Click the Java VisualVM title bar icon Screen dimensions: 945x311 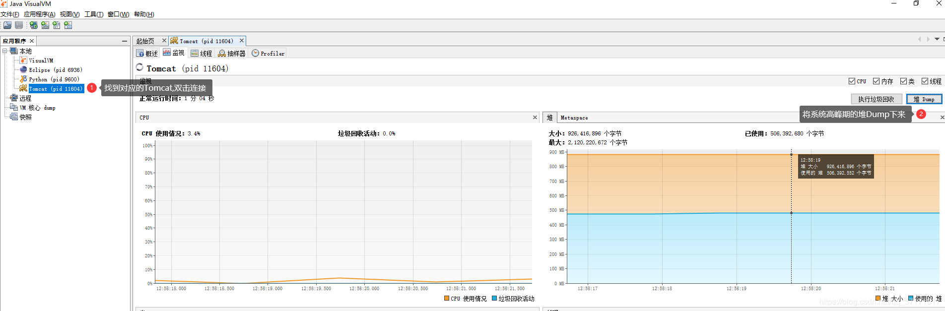click(4, 4)
